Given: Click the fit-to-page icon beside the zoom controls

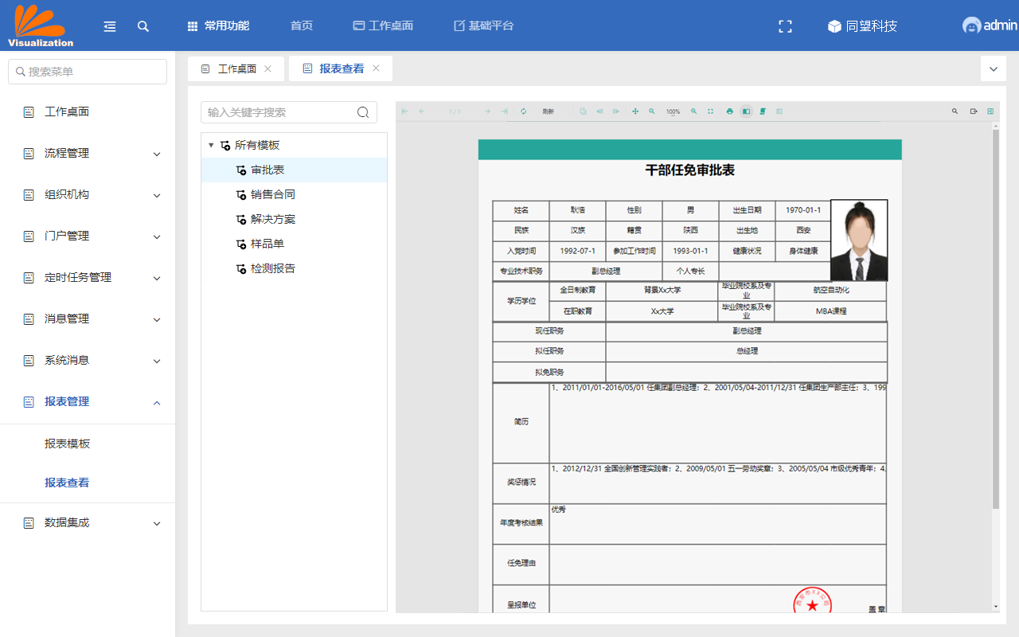Looking at the screenshot, I should point(710,111).
